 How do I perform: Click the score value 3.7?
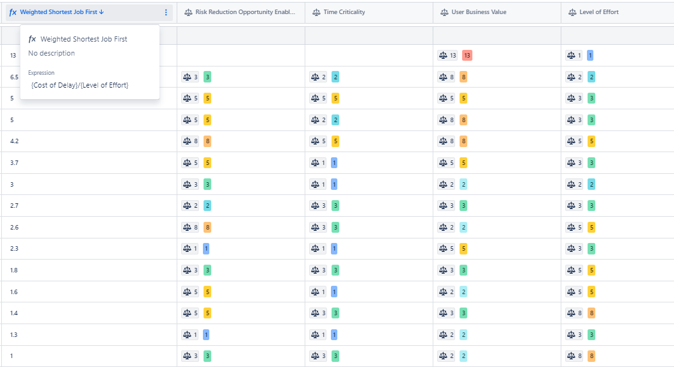pos(14,162)
